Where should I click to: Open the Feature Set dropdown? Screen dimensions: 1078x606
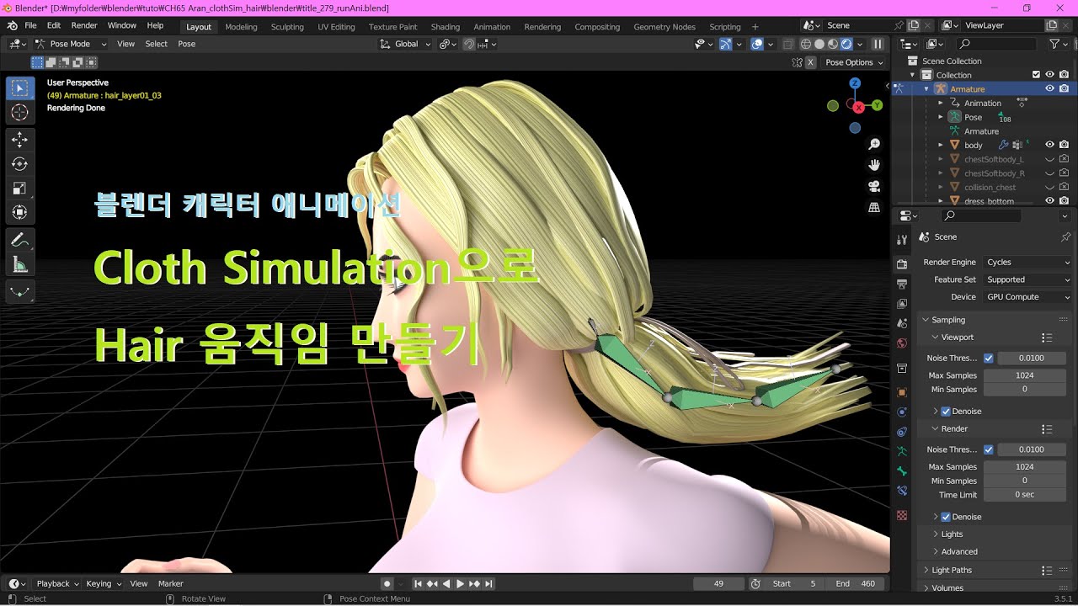[x=1027, y=279]
